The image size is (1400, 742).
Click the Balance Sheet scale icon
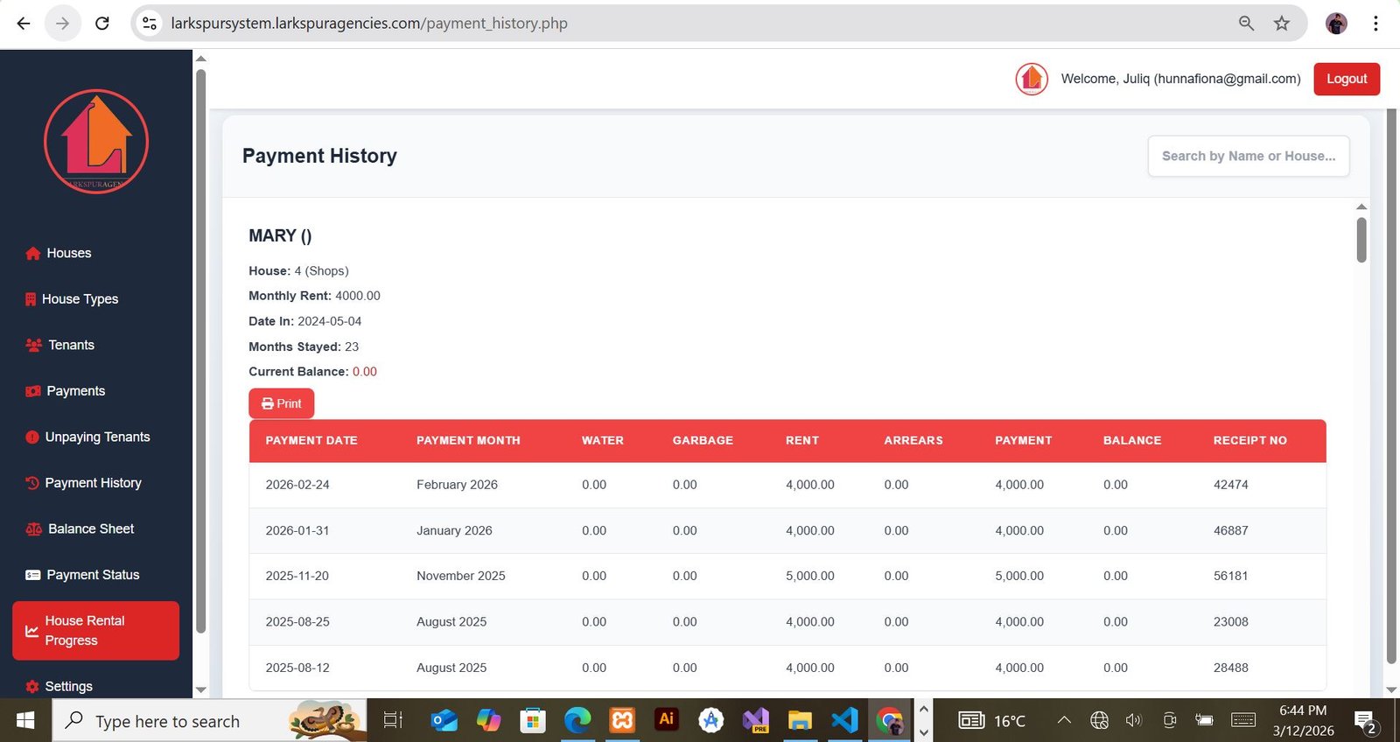34,528
